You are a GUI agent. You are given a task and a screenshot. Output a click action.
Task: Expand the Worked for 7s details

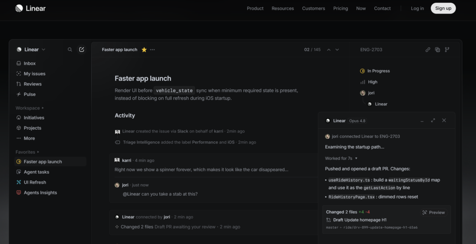click(x=341, y=158)
